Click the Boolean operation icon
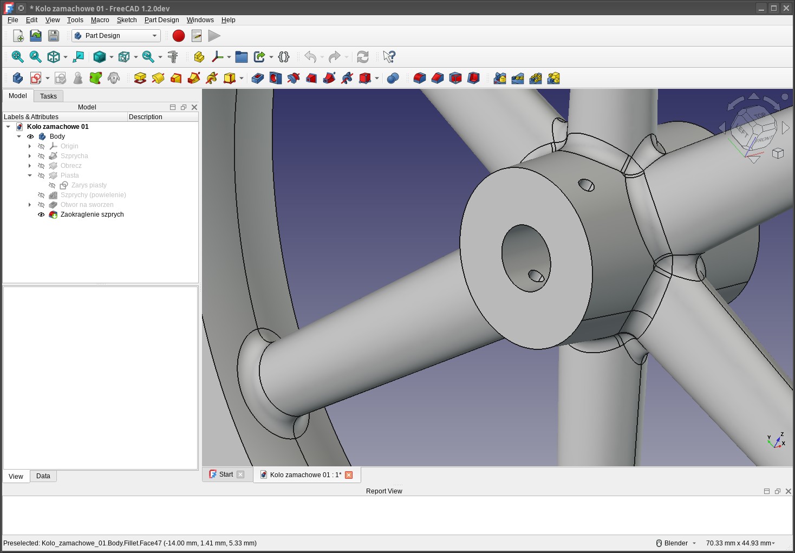 [393, 79]
